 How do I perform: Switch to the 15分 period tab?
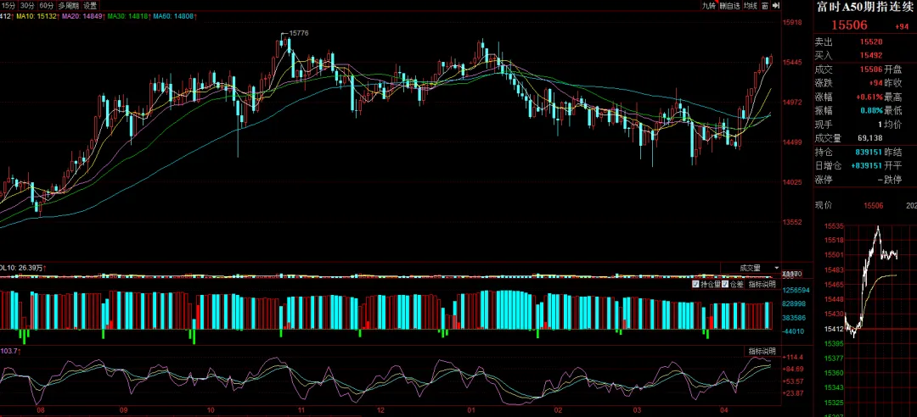(x=8, y=5)
